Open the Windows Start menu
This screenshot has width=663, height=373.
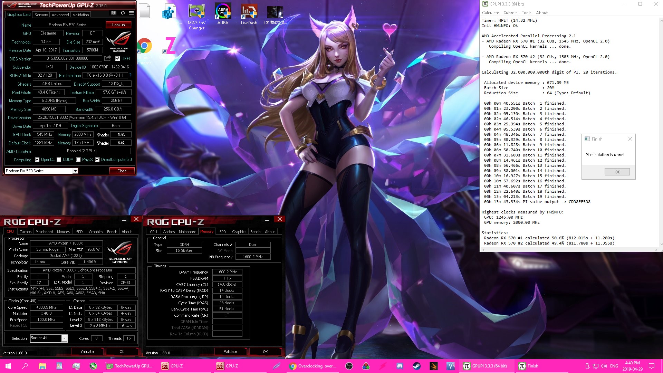coord(8,366)
